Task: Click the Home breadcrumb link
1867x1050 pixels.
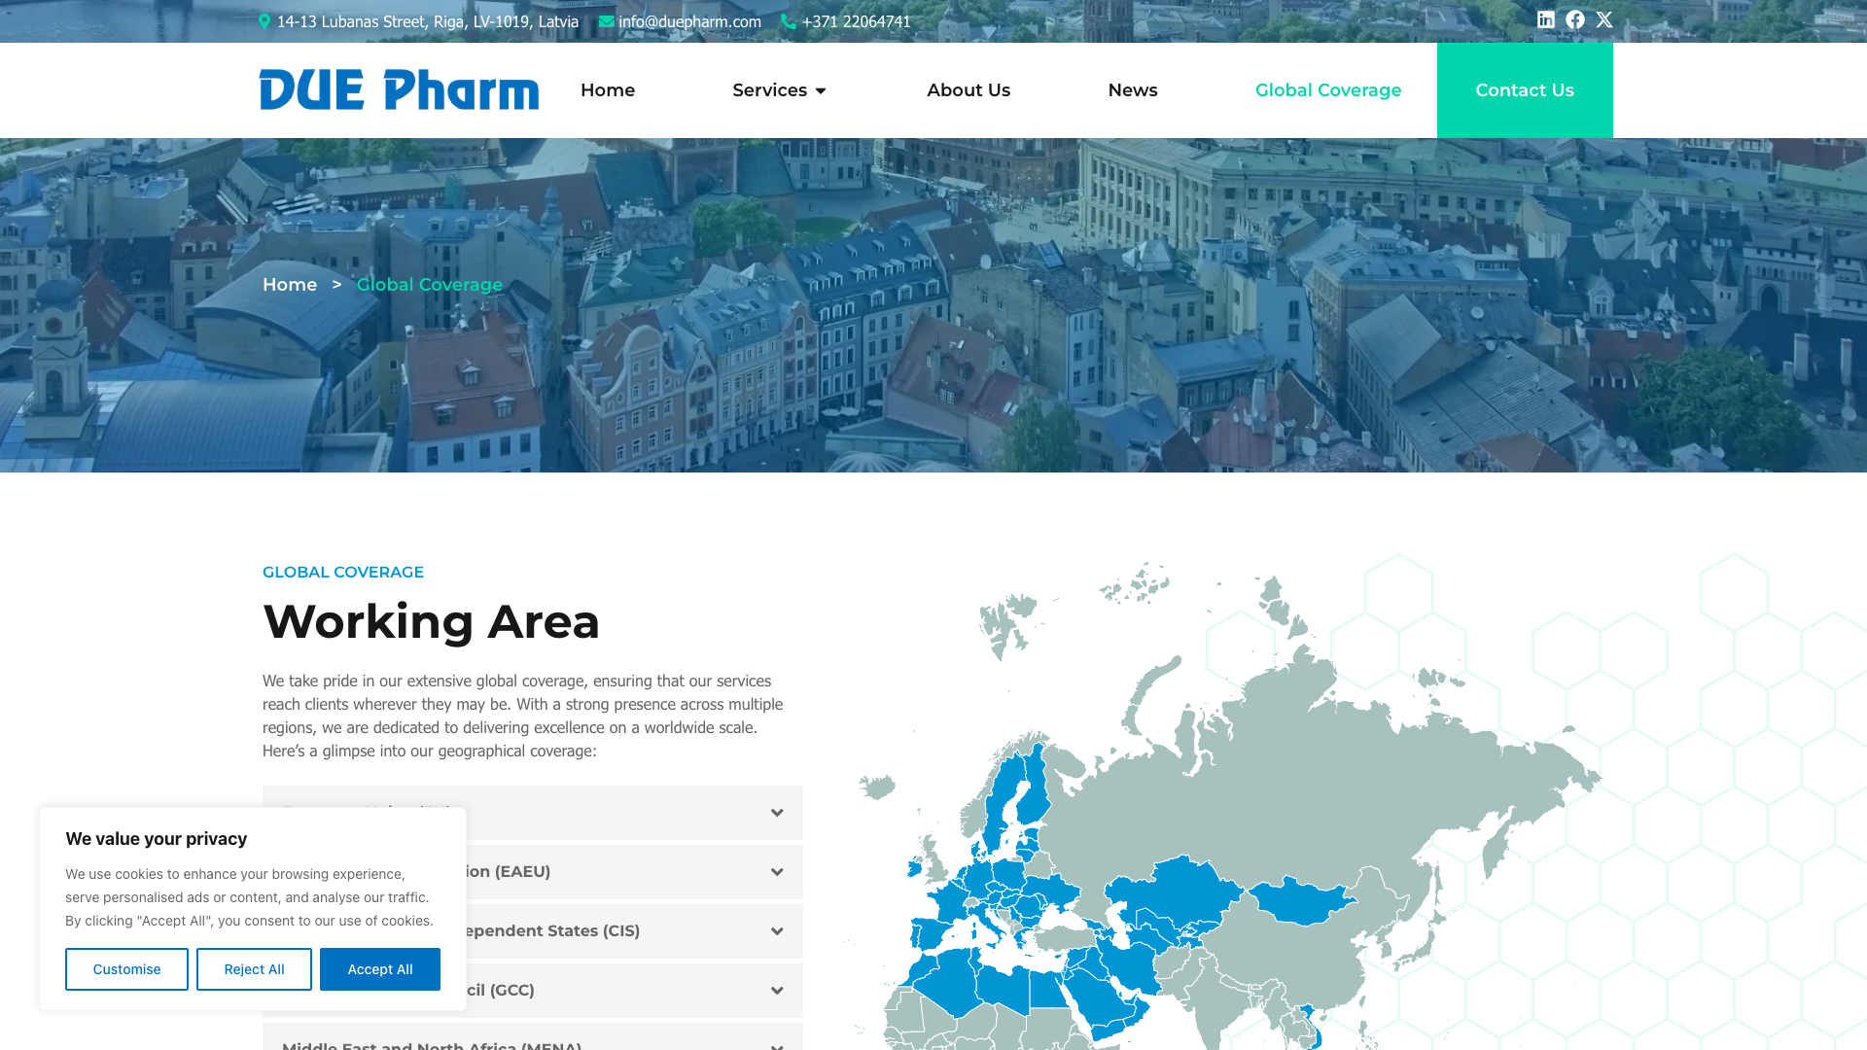Action: (x=290, y=285)
